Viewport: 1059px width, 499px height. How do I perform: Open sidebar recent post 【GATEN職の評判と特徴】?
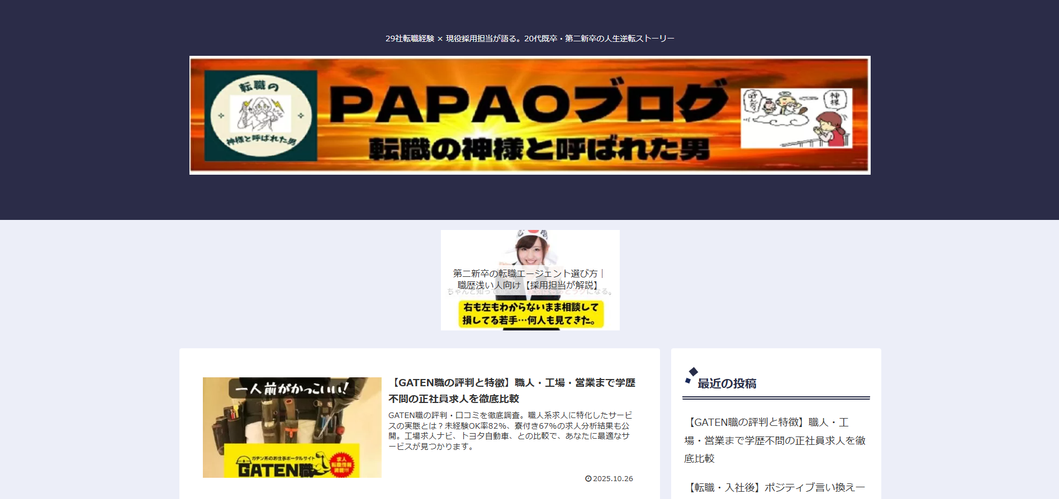click(776, 440)
